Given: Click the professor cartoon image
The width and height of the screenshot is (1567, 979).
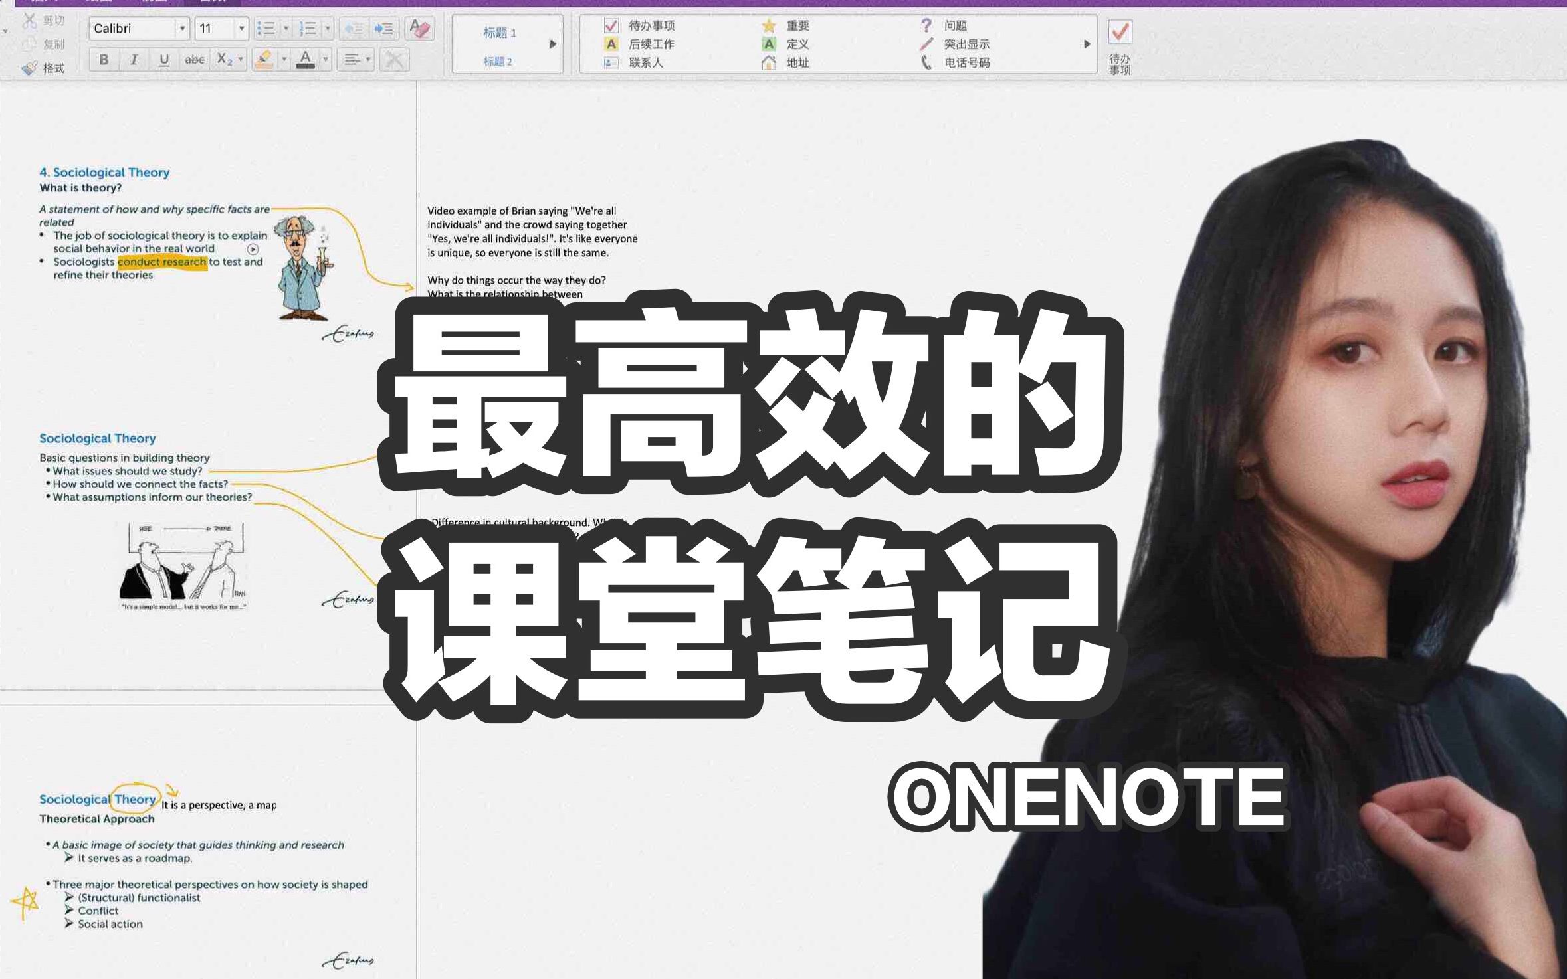Looking at the screenshot, I should click(x=304, y=268).
